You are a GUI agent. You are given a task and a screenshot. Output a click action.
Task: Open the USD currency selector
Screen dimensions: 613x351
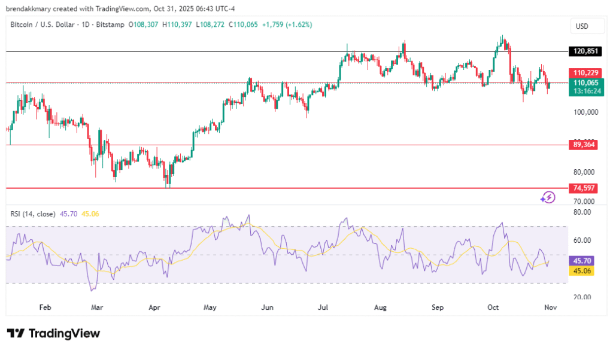[x=582, y=26]
